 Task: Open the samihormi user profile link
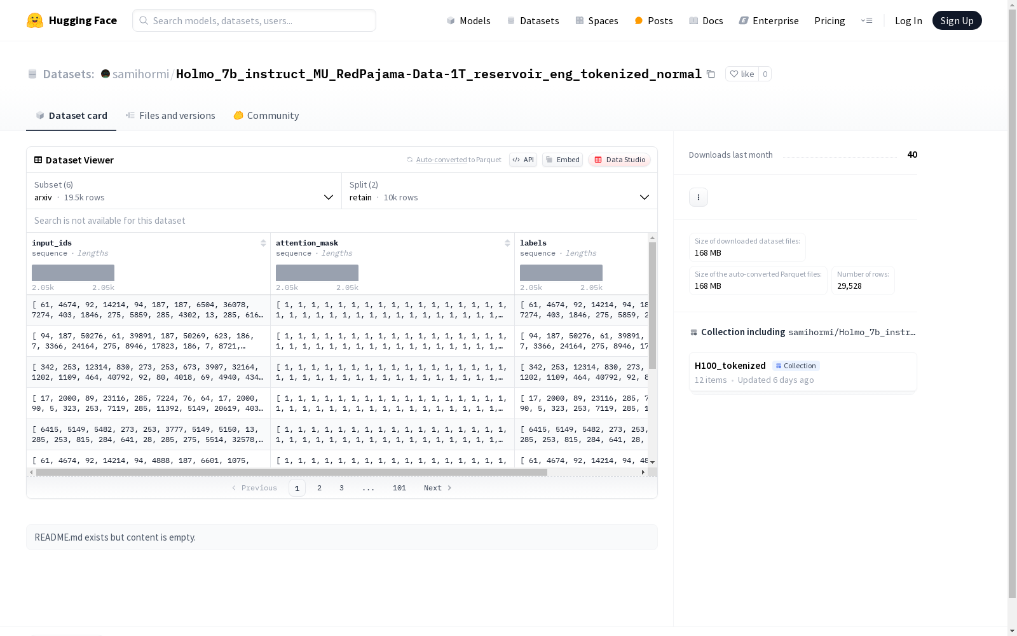pos(140,74)
